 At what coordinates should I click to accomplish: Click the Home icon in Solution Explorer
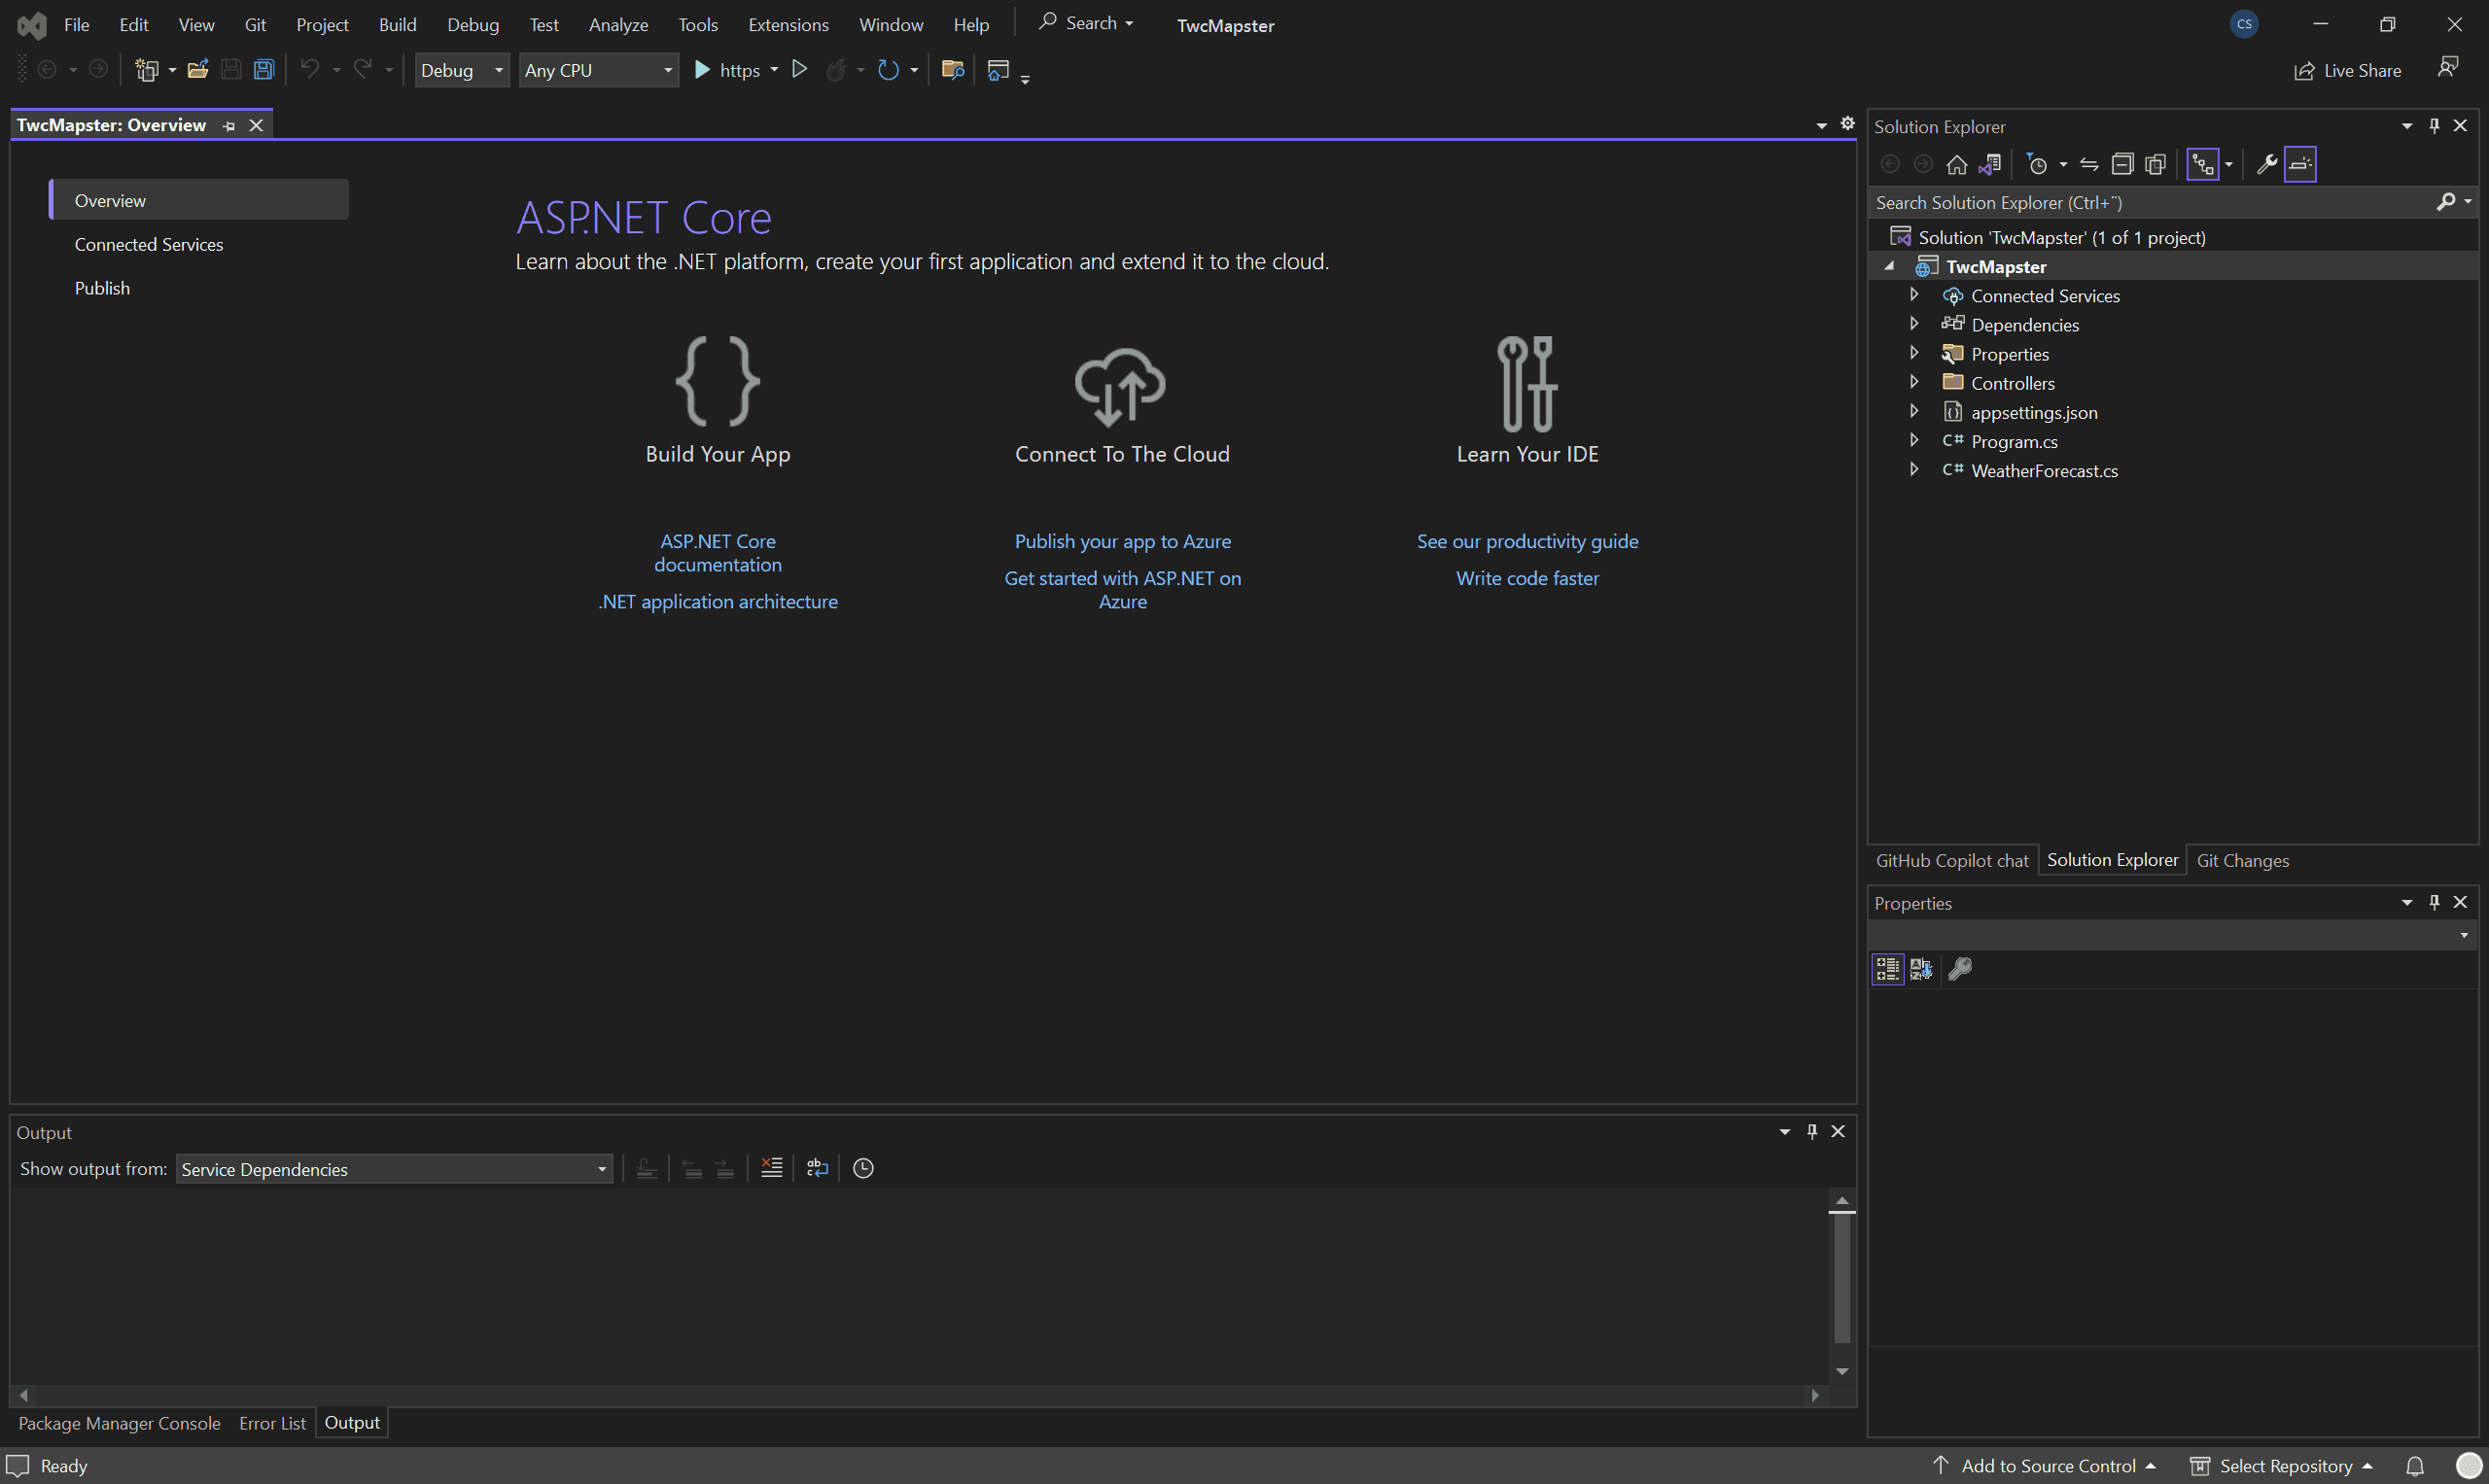click(x=1957, y=164)
